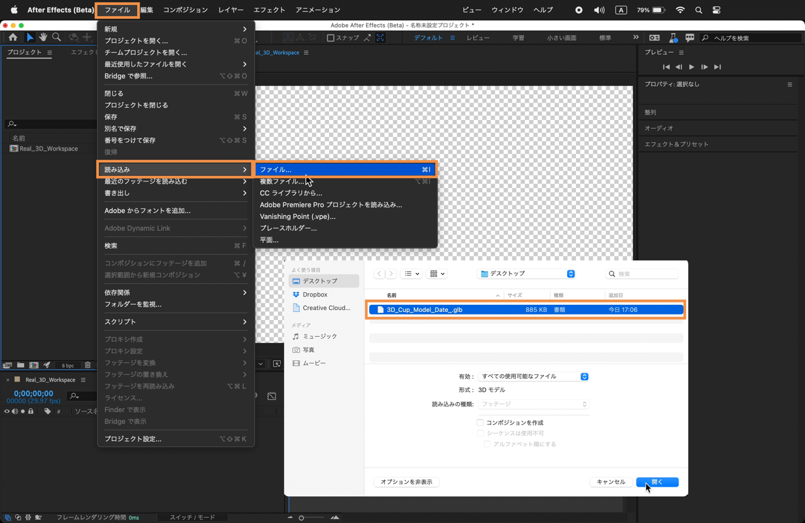The height and width of the screenshot is (523, 805).
Task: Open the Beta flask icon
Action: pos(673,38)
